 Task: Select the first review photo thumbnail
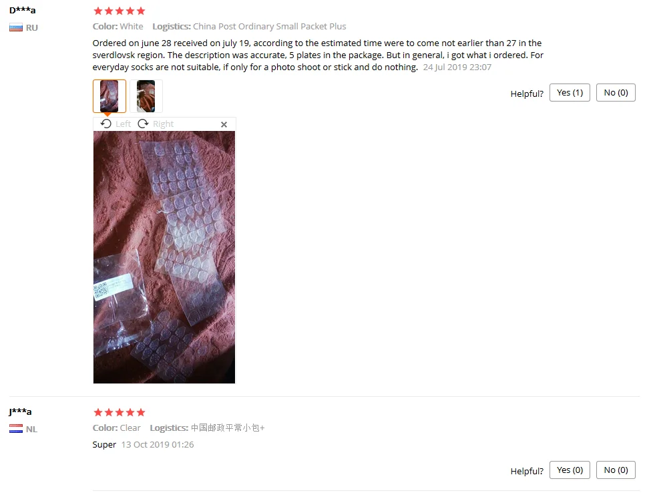[110, 96]
